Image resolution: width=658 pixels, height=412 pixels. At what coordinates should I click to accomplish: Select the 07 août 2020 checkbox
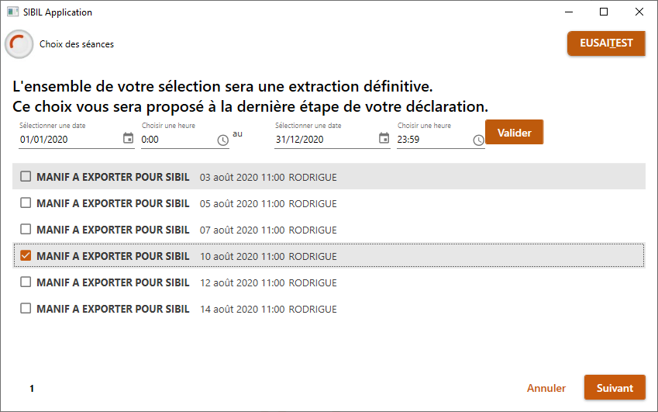coord(26,230)
